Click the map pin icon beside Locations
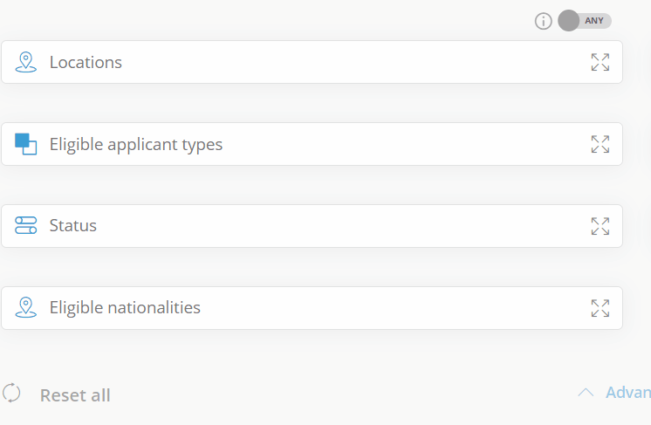The image size is (651, 425). click(x=25, y=62)
